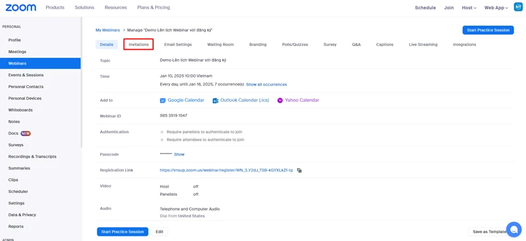Click the Yahoo Calendar icon
The width and height of the screenshot is (526, 241).
coord(280,100)
